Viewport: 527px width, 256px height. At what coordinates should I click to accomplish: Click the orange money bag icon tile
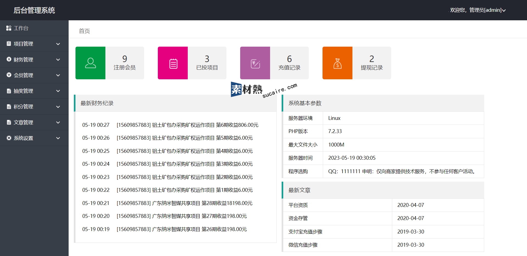coord(337,63)
